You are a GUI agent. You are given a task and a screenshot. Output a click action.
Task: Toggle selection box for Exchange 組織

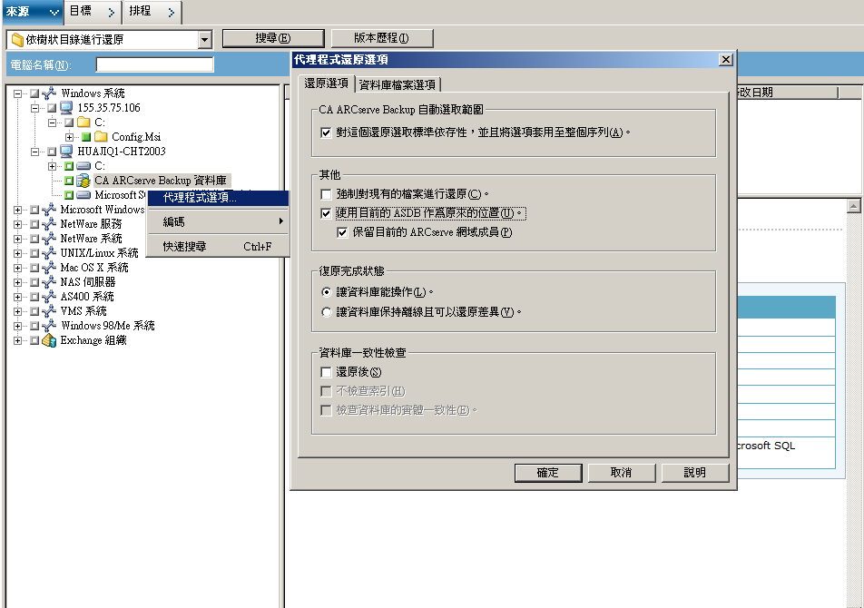[x=34, y=340]
